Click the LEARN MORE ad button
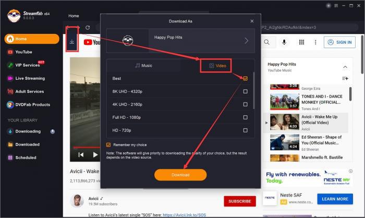 (x=335, y=199)
